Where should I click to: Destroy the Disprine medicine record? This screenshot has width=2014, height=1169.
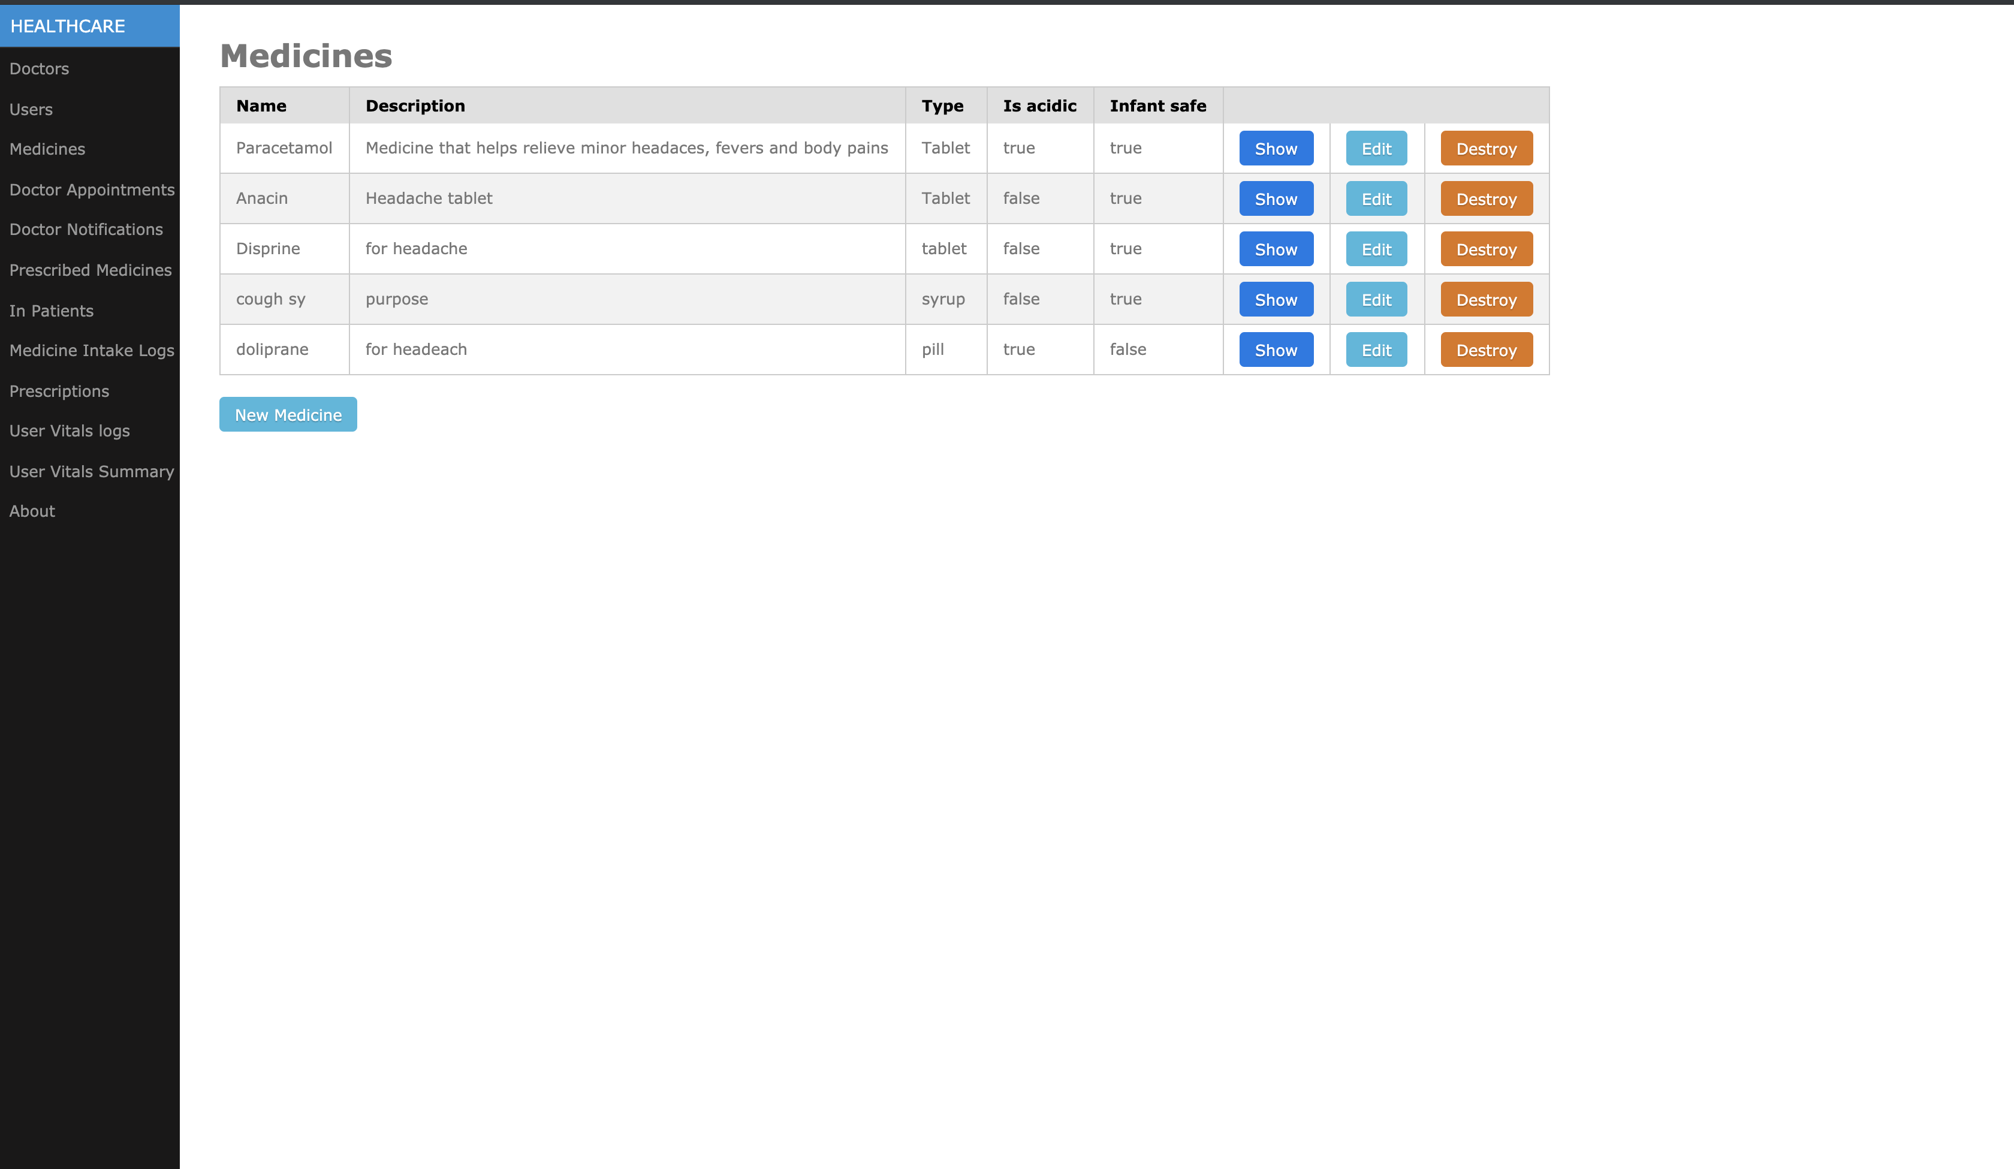pos(1486,249)
